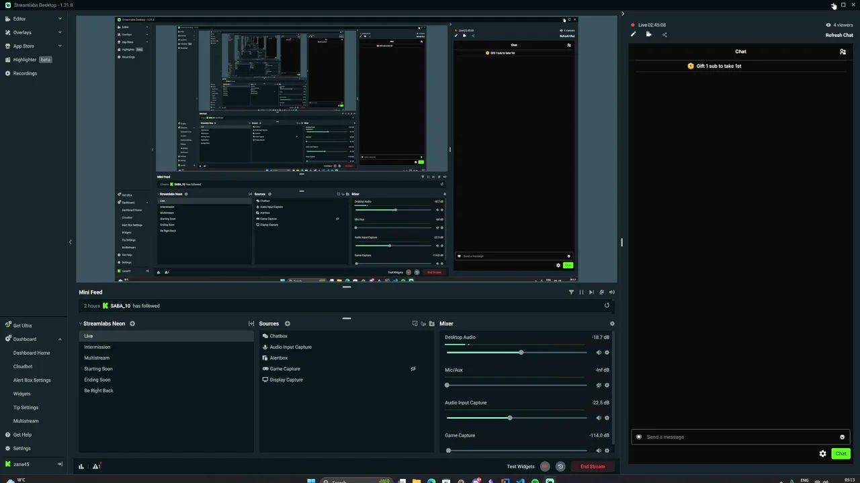Open chat user list icon
The height and width of the screenshot is (483, 860).
coord(843,52)
